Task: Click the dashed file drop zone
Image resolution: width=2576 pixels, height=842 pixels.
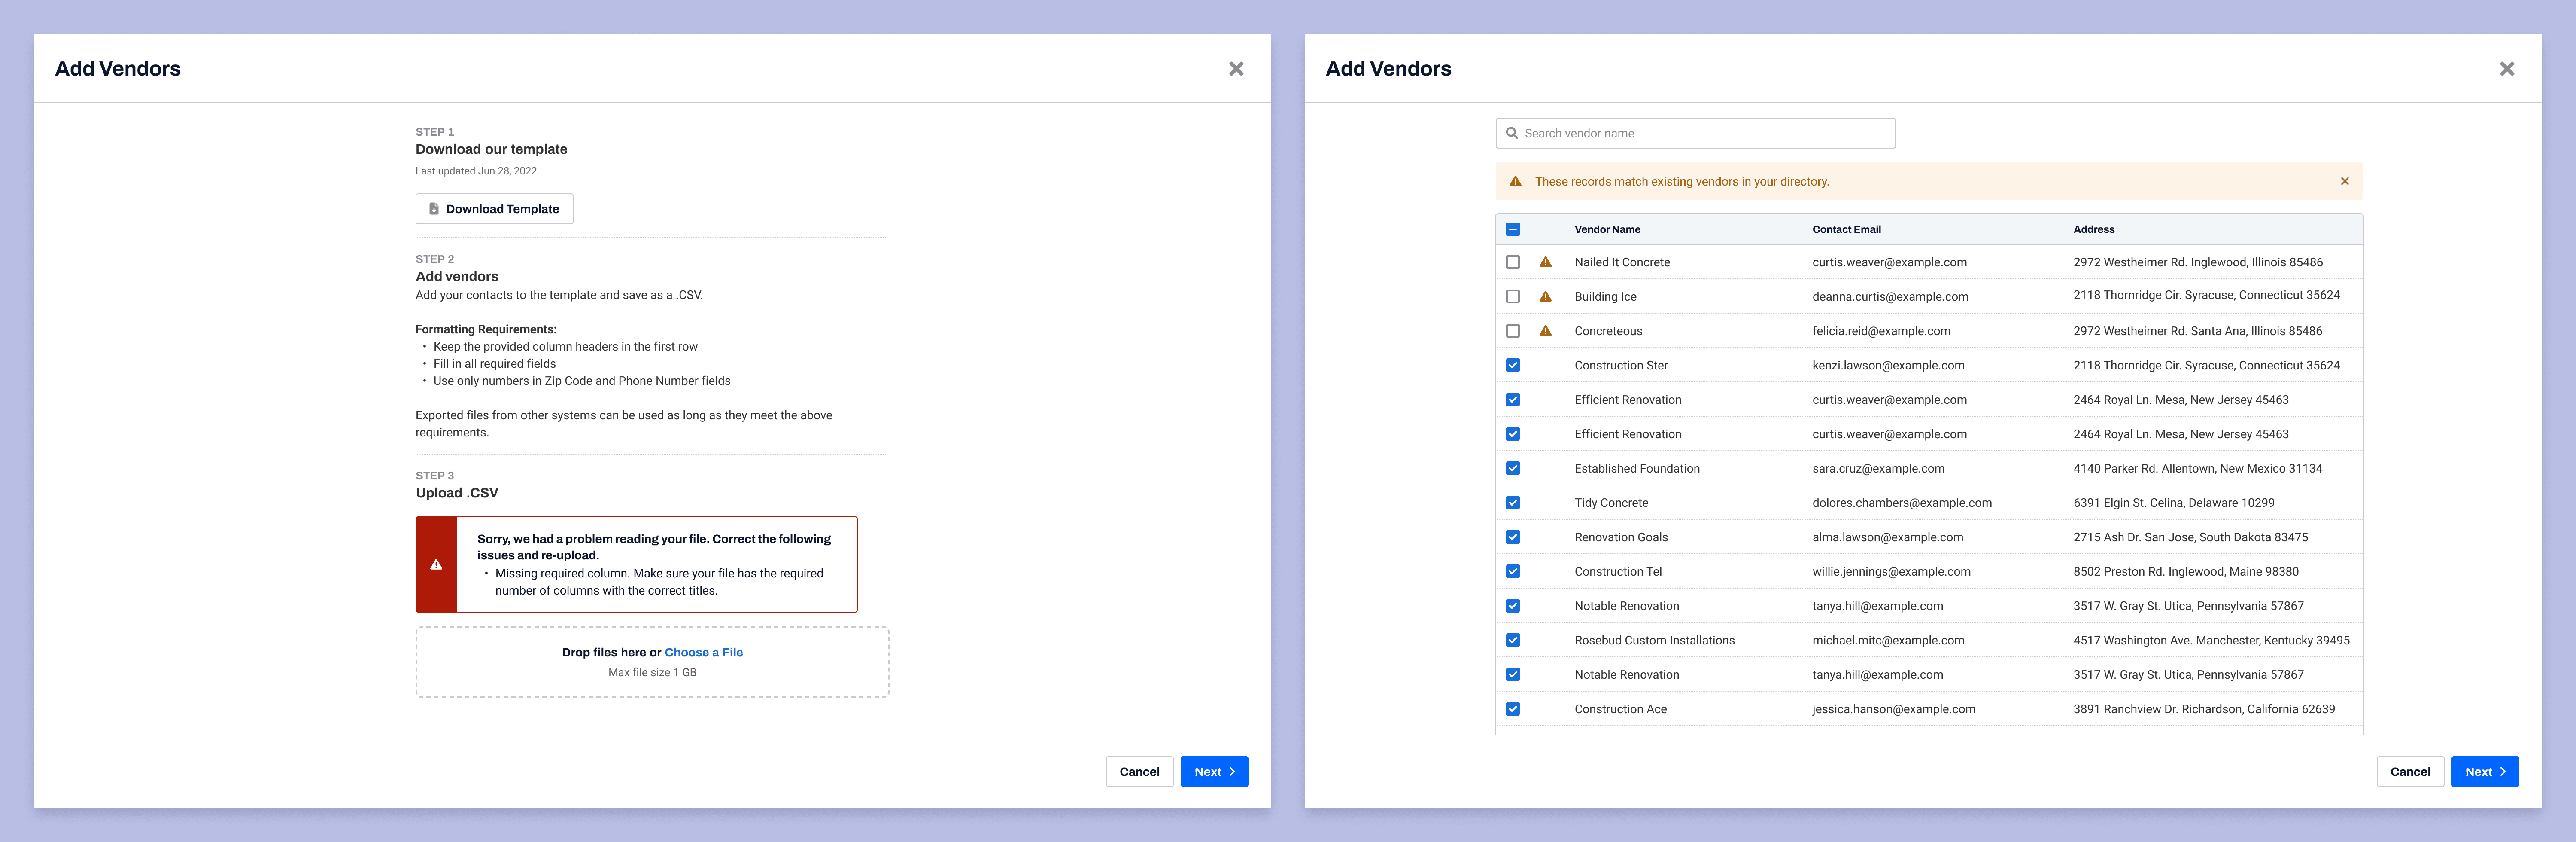Action: 652,662
